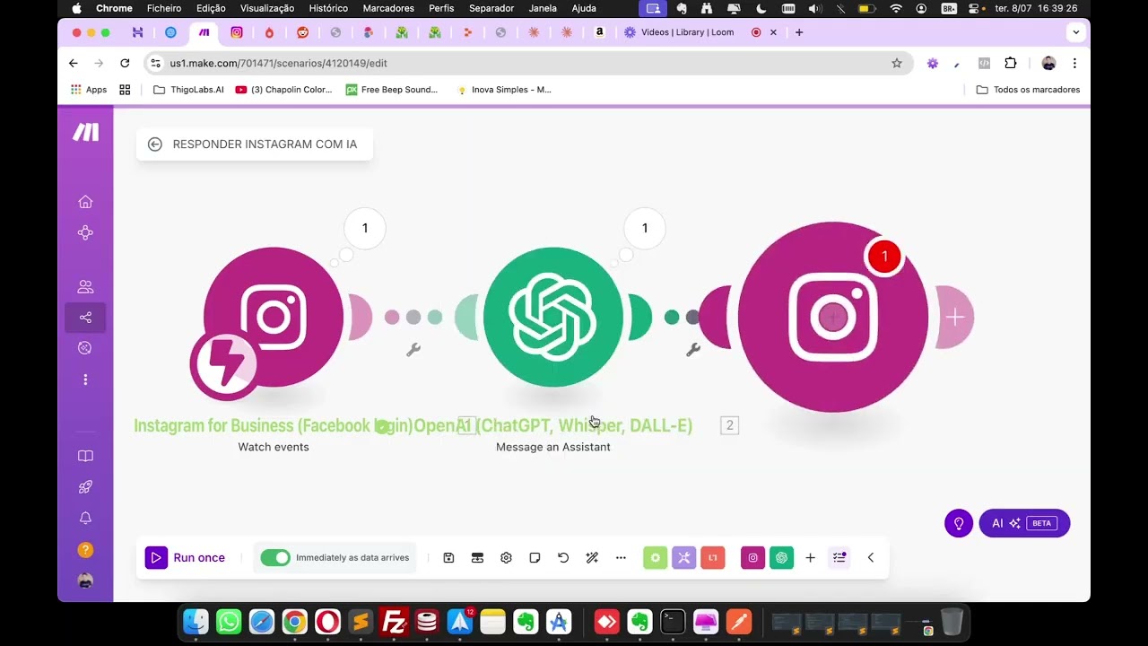The image size is (1148, 646).
Task: Open the Chrome three-dot menu
Action: (1074, 63)
